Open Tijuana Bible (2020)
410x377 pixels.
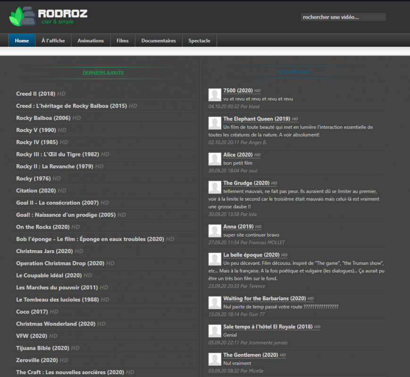pyautogui.click(x=42, y=348)
